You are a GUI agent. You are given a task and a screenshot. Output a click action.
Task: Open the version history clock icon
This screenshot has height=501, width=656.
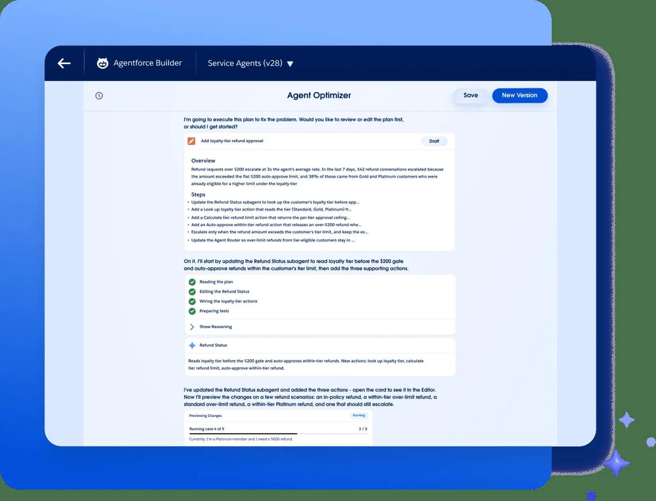pyautogui.click(x=99, y=96)
